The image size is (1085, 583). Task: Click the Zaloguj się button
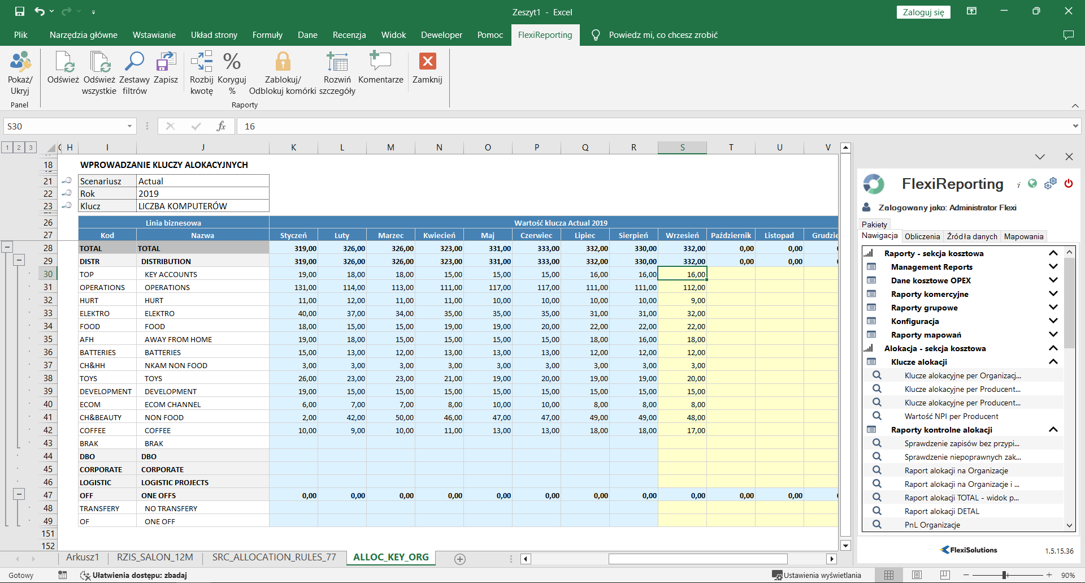coord(923,12)
